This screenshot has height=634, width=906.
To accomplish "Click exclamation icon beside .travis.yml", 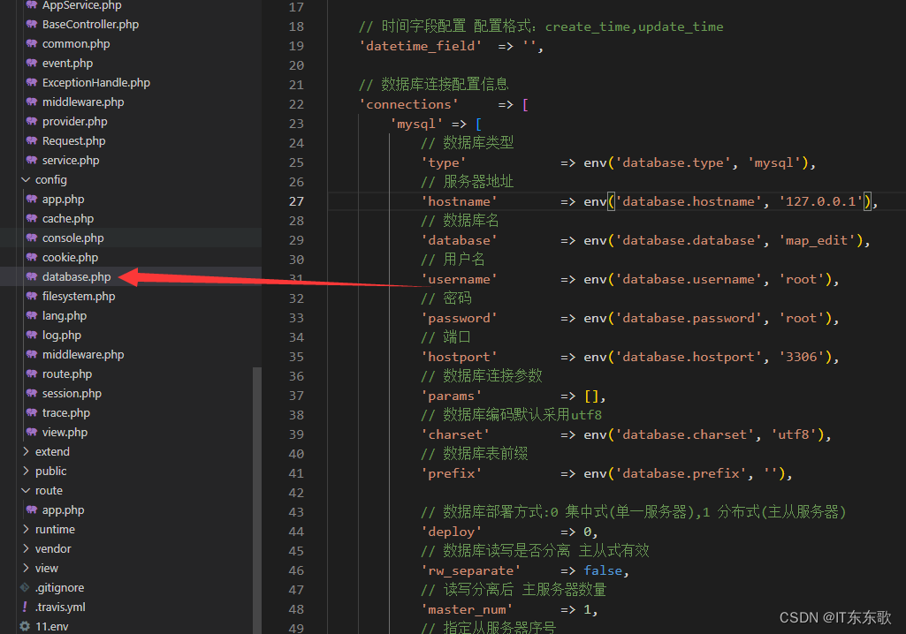I will (25, 607).
